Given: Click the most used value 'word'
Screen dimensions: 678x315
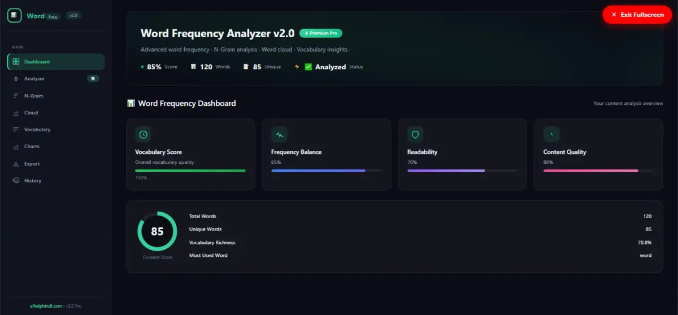Looking at the screenshot, I should [x=645, y=255].
